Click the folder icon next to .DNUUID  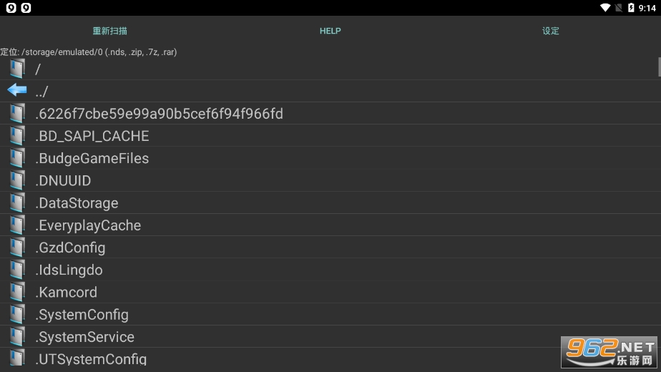click(x=17, y=180)
